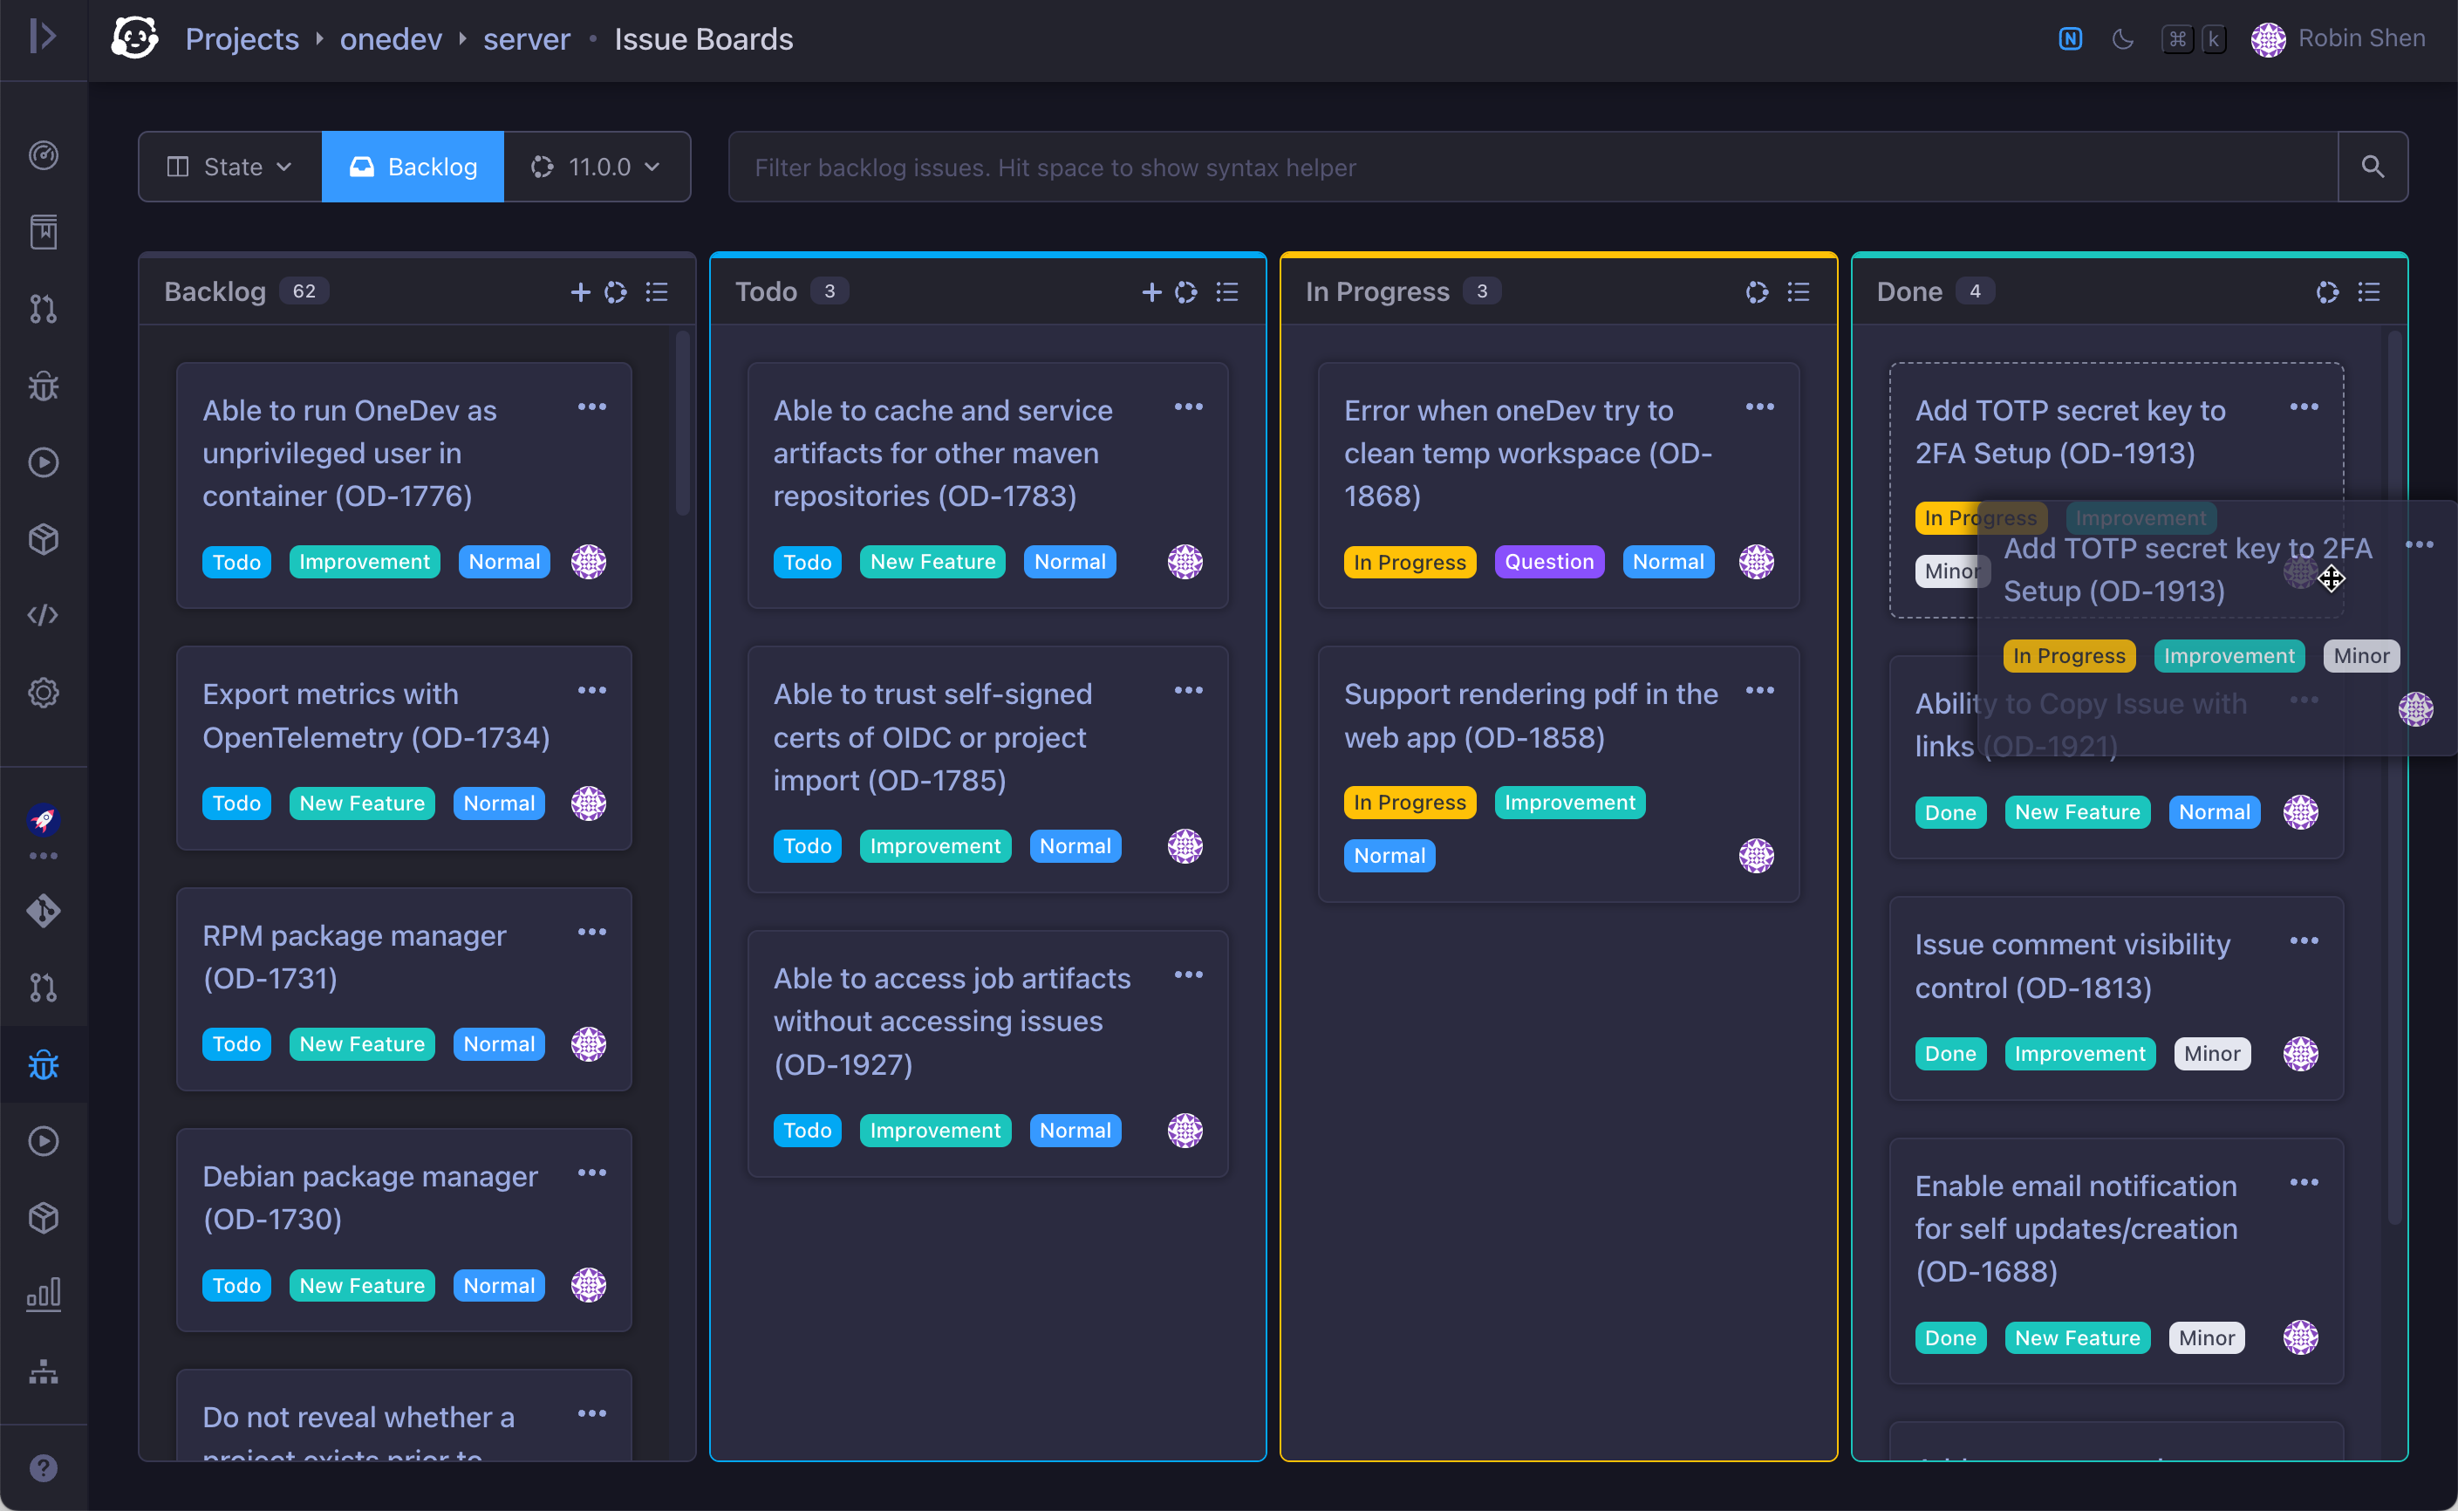Viewport: 2458px width, 1511px height.
Task: Toggle the Backlog view button
Action: (413, 166)
